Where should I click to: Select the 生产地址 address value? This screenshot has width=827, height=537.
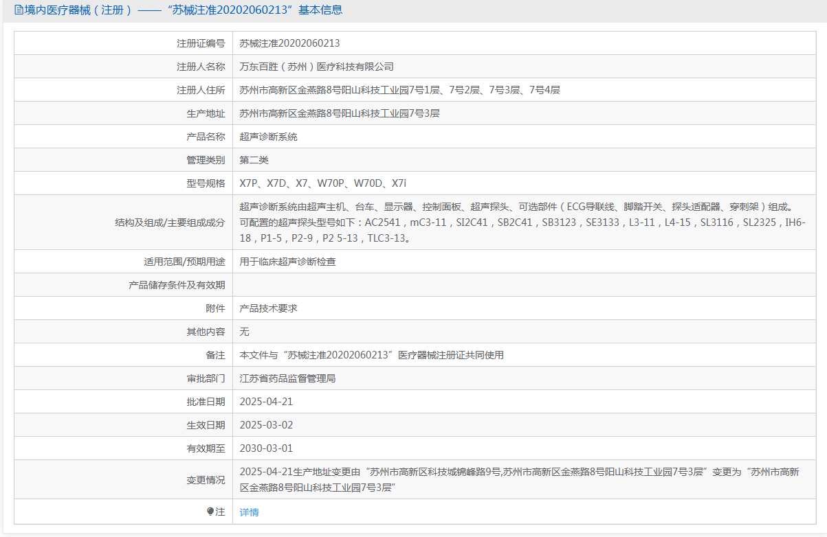[340, 113]
